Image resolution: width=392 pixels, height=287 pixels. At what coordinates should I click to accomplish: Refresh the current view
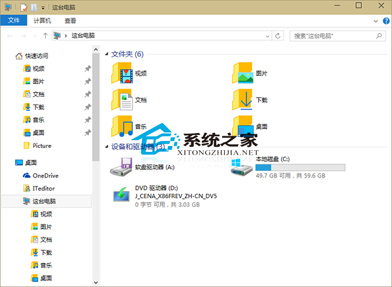tap(278, 36)
